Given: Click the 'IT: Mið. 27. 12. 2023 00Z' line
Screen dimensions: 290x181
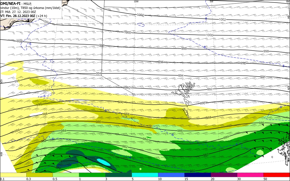Looking at the screenshot, I should [x=18, y=12].
